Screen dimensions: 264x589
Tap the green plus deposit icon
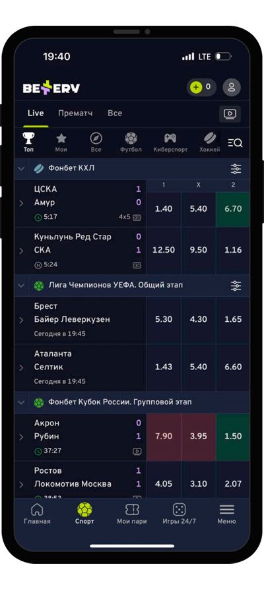tap(196, 88)
